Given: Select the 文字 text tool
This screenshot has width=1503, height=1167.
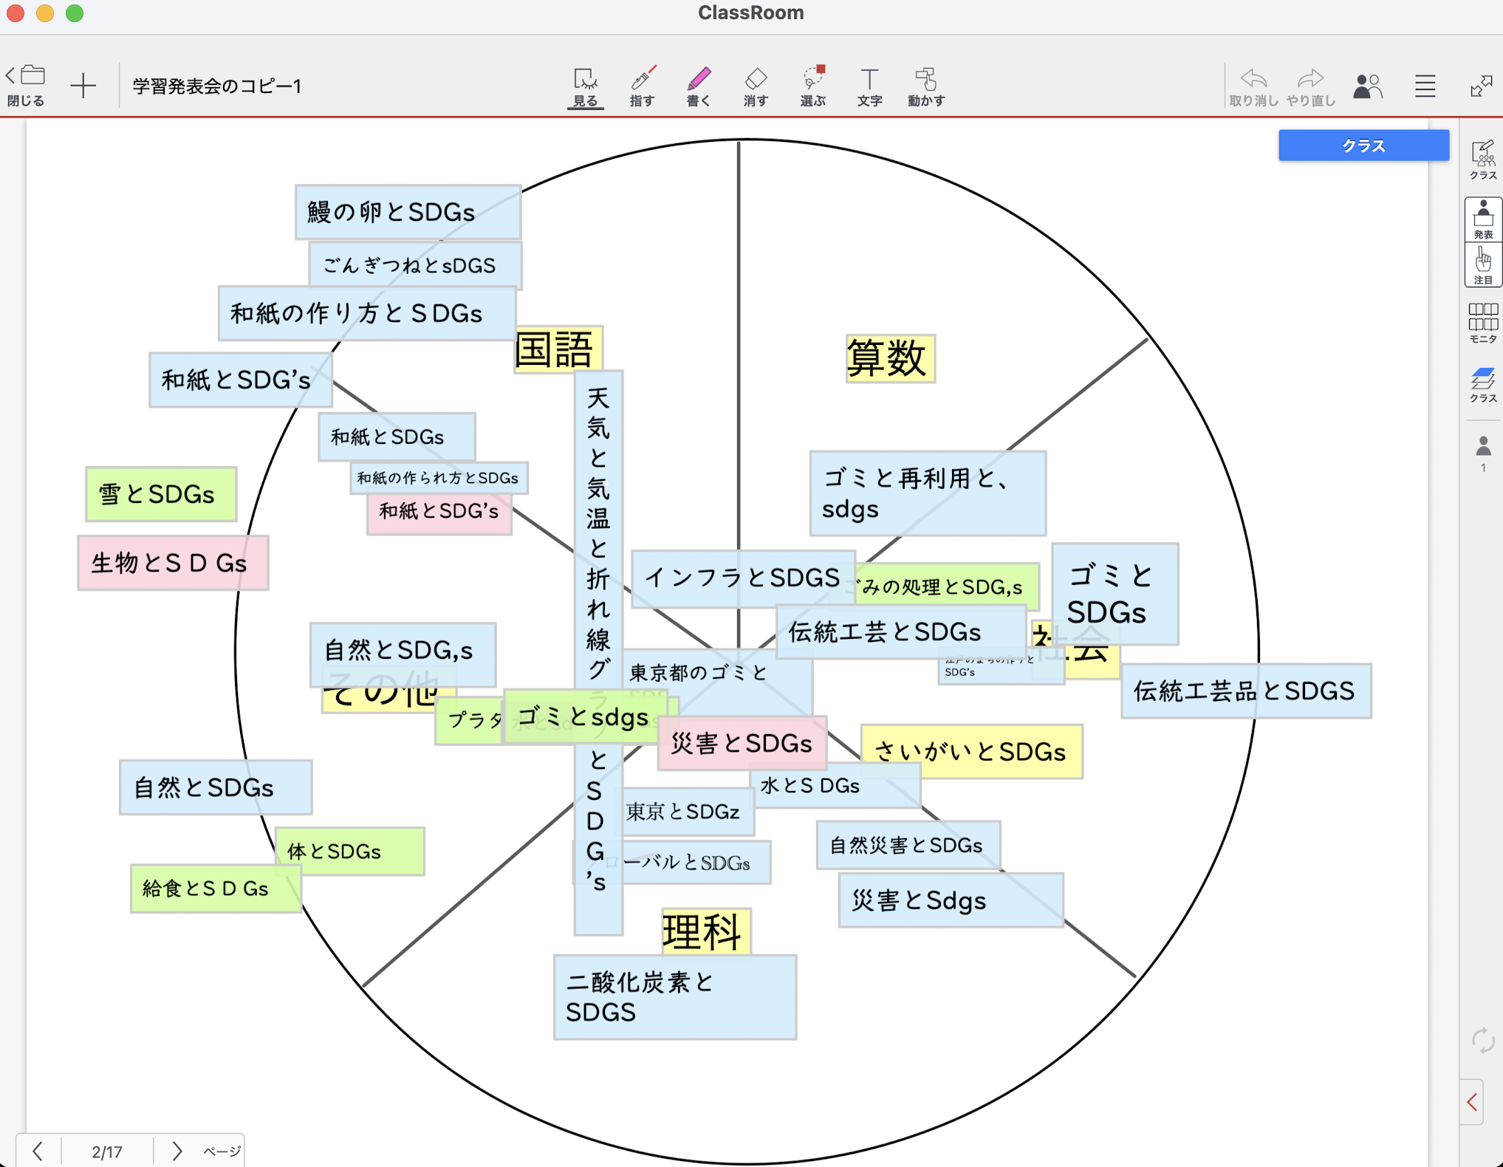Looking at the screenshot, I should [869, 86].
